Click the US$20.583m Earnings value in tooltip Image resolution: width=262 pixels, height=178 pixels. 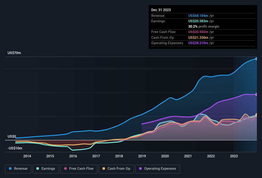(x=198, y=21)
